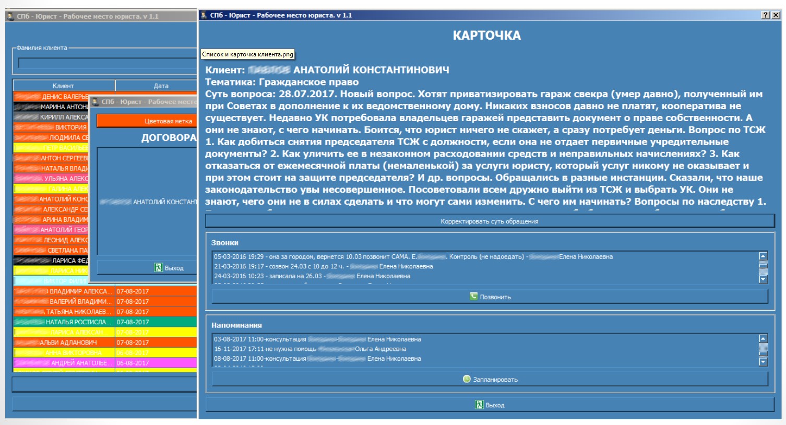Select client row АНТОН СЕРГЕЕВ
This screenshot has height=425, width=786.
coord(51,158)
